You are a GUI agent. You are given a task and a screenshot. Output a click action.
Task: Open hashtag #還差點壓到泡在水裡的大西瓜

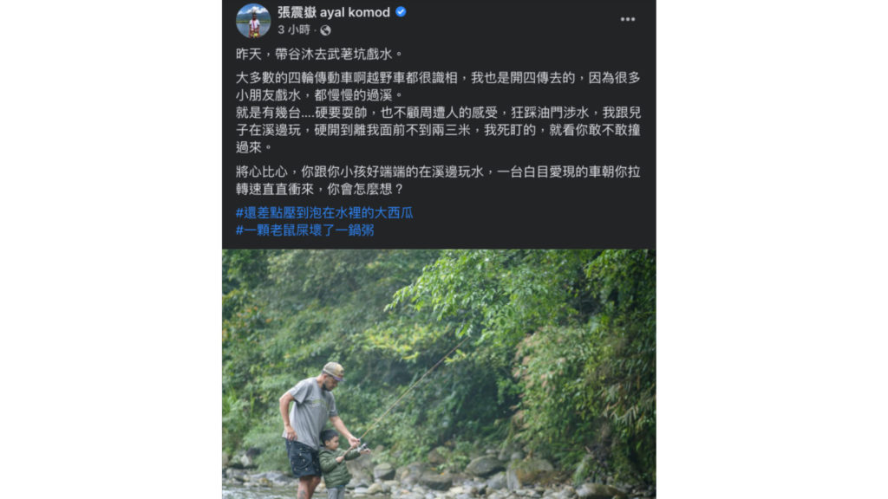click(x=324, y=213)
